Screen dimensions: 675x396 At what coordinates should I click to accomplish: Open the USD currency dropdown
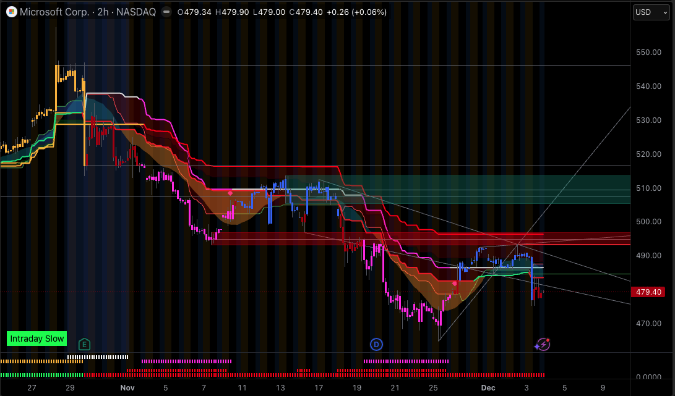[650, 12]
